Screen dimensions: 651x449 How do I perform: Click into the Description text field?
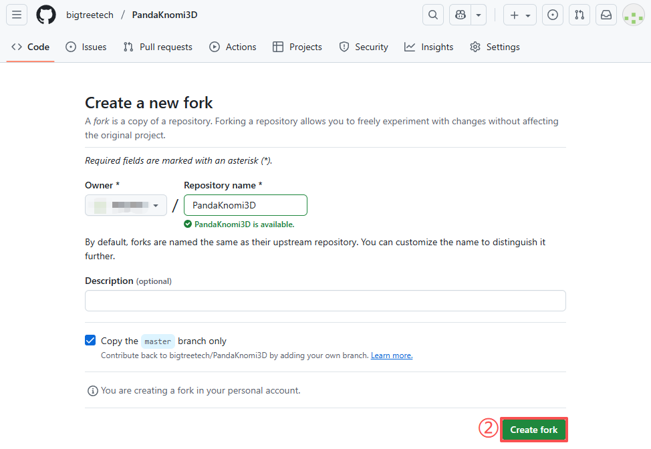click(325, 301)
